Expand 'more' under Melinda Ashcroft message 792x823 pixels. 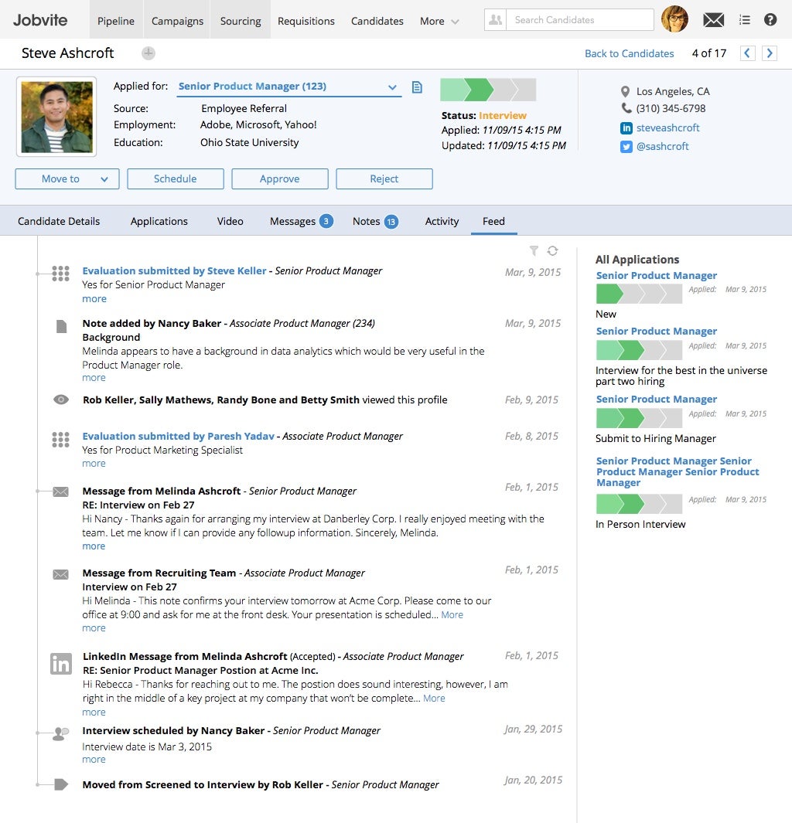(94, 546)
